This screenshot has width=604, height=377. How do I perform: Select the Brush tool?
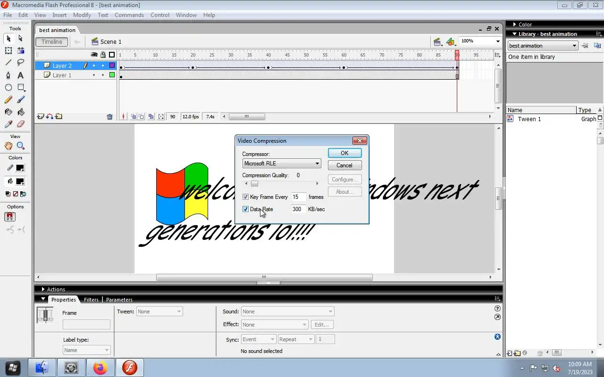(21, 100)
